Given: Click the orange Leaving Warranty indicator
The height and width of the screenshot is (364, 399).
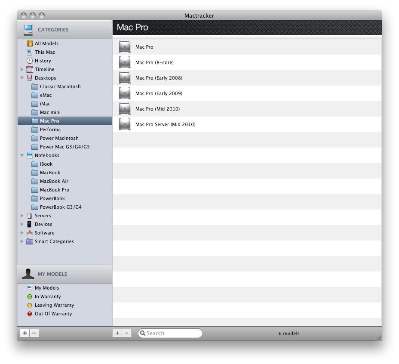Looking at the screenshot, I should [30, 305].
